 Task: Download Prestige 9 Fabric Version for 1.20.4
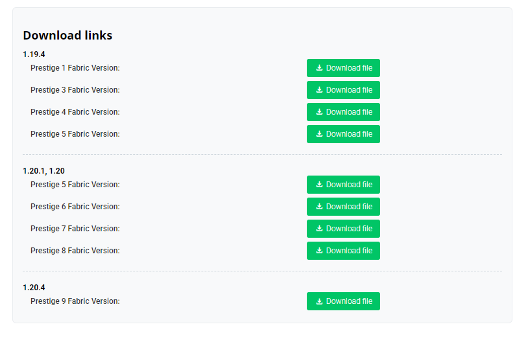[x=343, y=301]
